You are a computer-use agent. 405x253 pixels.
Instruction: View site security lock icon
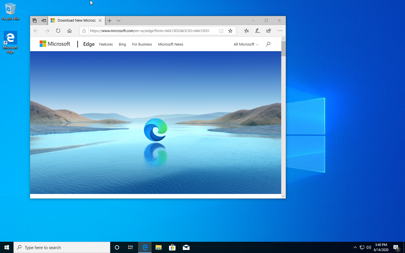click(x=84, y=31)
